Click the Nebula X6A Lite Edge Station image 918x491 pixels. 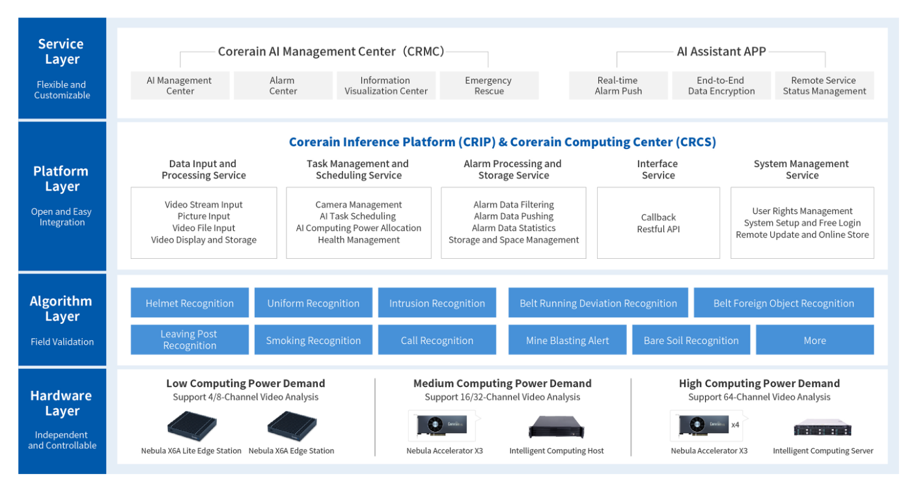pyautogui.click(x=191, y=426)
